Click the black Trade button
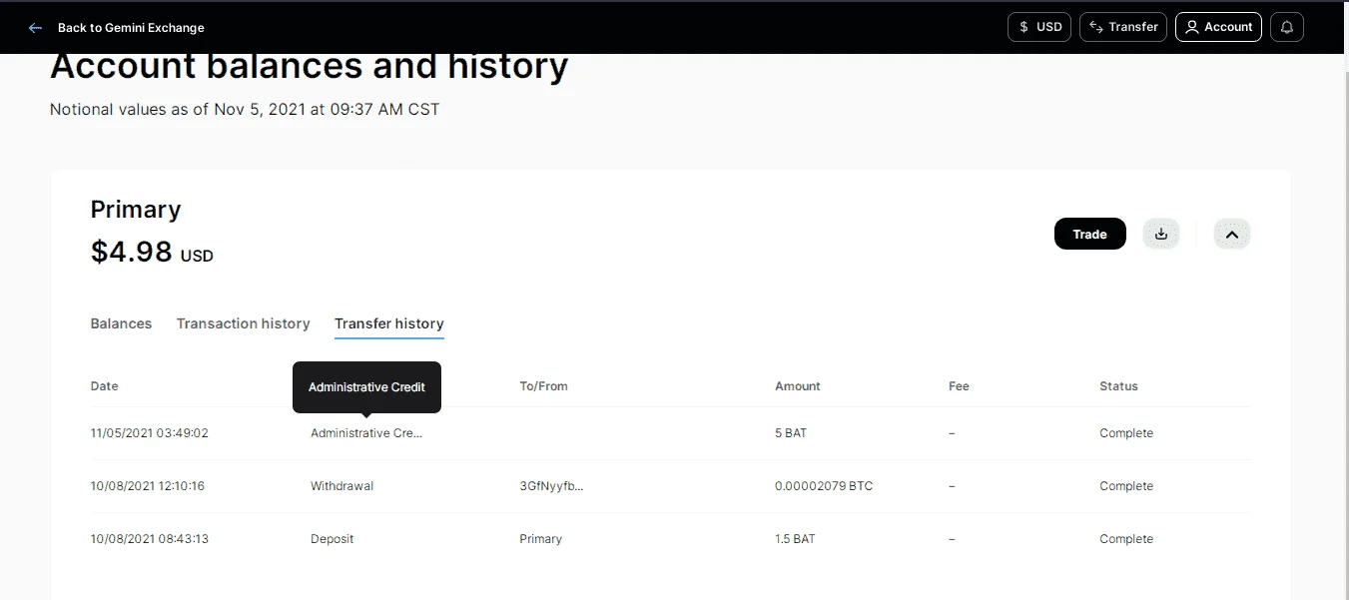 [1090, 234]
